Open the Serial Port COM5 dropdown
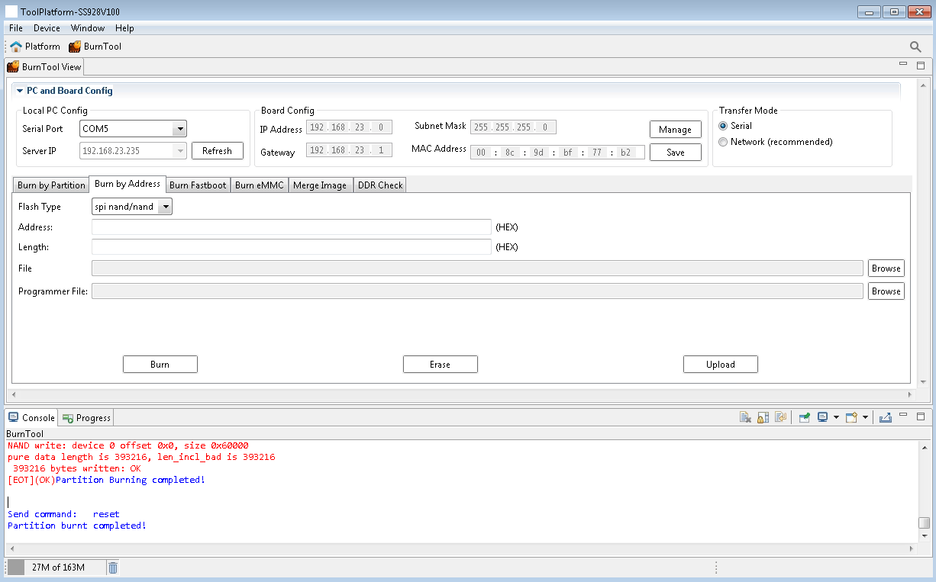The width and height of the screenshot is (936, 582). tap(179, 129)
